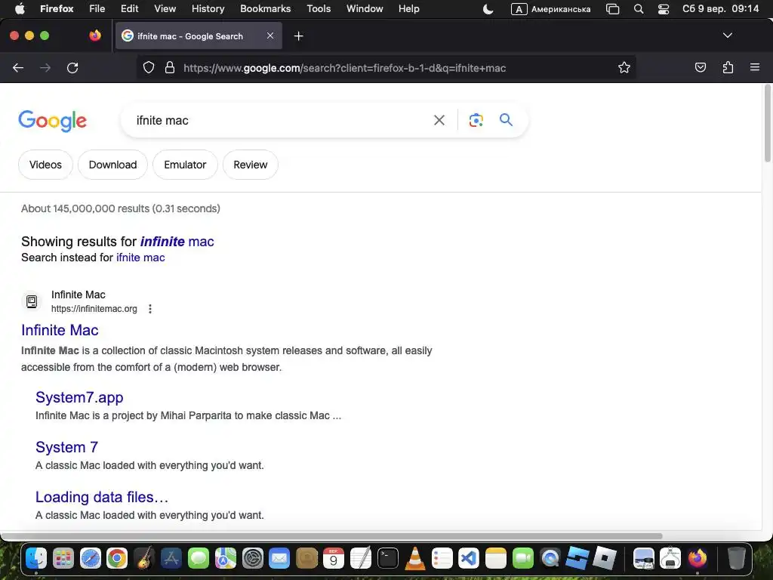This screenshot has width=773, height=580.
Task: Open the Help menu
Action: [x=408, y=9]
